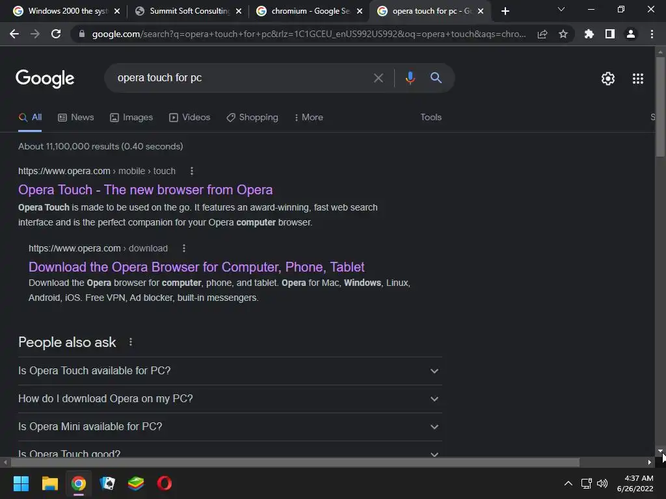Show hidden system tray icons
Viewport: 666px width, 499px height.
(x=568, y=483)
